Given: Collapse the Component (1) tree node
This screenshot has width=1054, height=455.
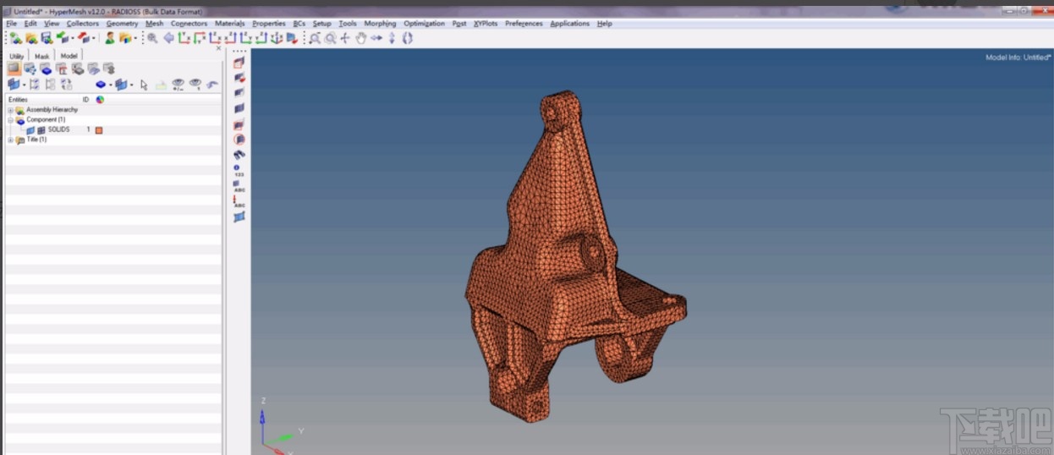Looking at the screenshot, I should pos(10,120).
